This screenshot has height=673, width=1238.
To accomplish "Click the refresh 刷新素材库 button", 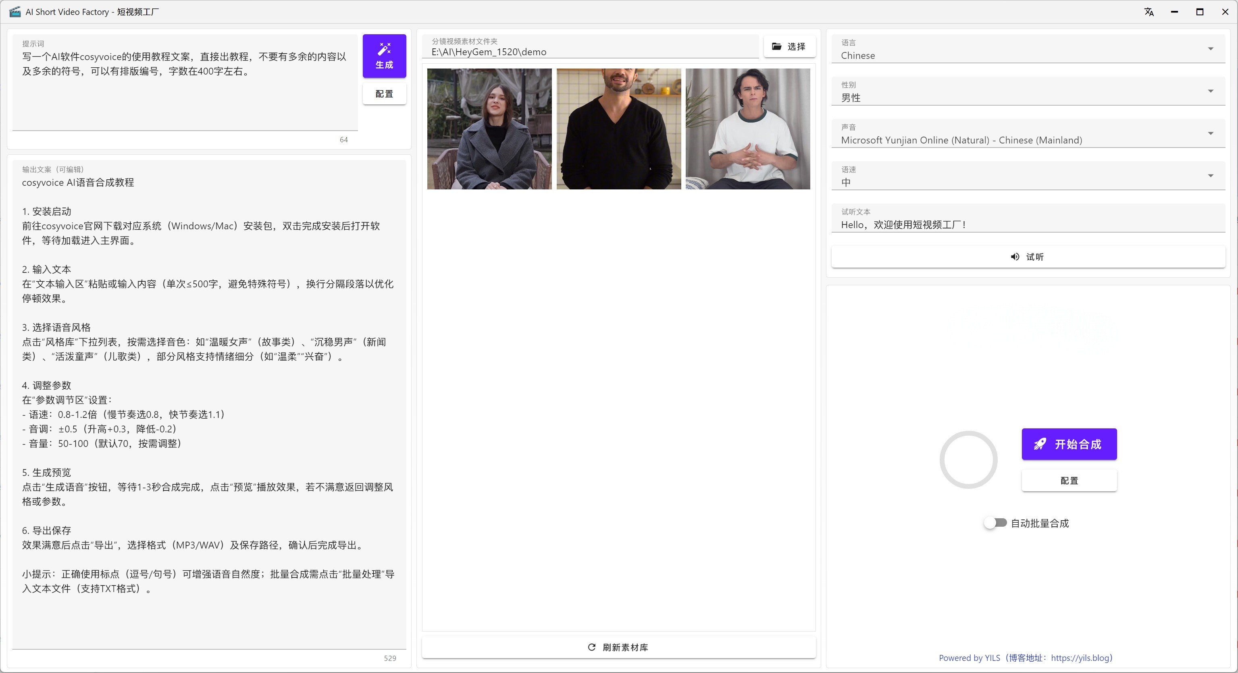I will click(x=618, y=647).
